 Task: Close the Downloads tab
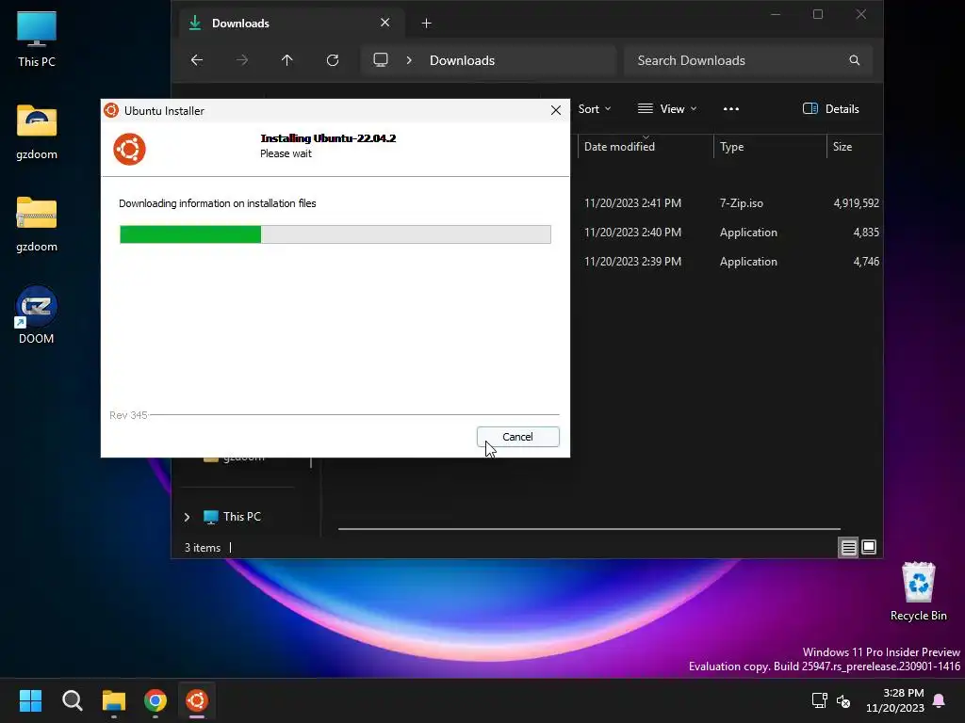point(385,23)
